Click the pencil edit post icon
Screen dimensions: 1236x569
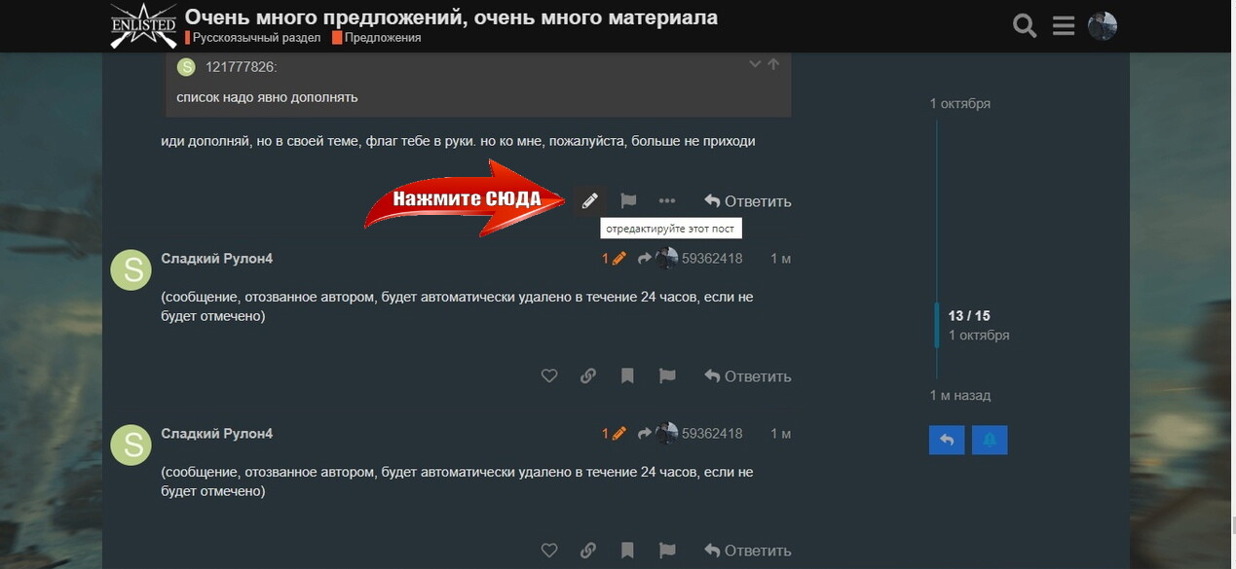589,201
